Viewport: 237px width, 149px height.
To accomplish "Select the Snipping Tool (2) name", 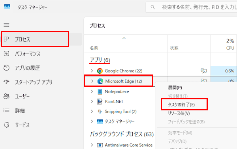I will click(x=120, y=112).
